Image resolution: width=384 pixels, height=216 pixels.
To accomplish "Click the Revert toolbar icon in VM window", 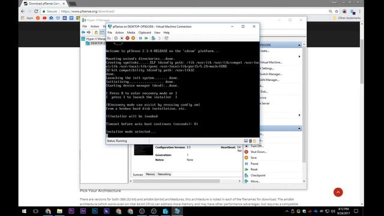I will click(159, 38).
